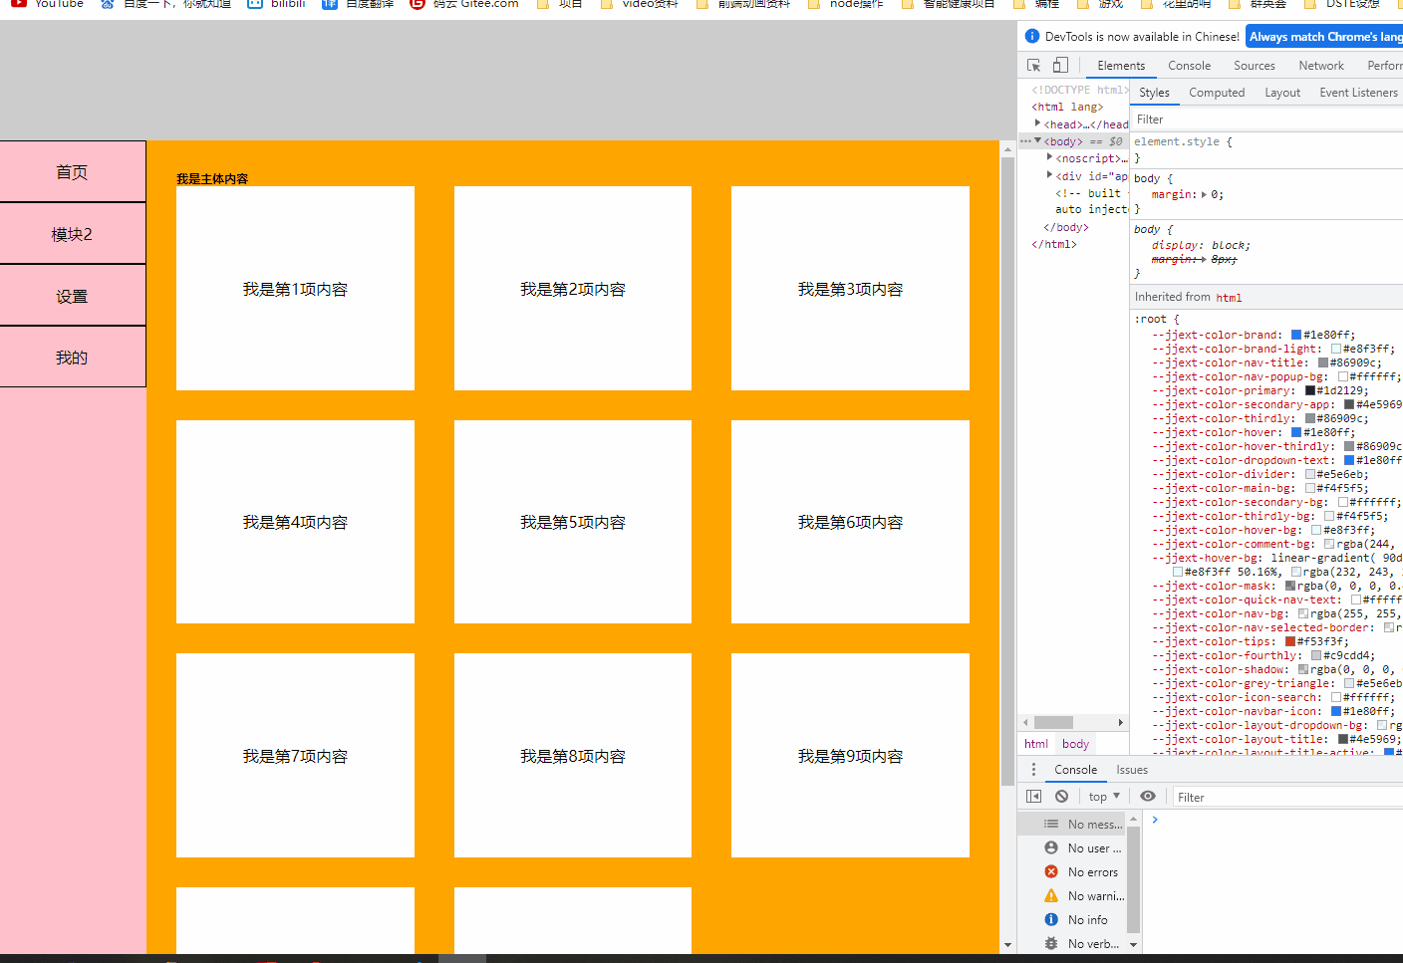Select the Console tab in the drawer
The height and width of the screenshot is (963, 1403).
(1075, 770)
